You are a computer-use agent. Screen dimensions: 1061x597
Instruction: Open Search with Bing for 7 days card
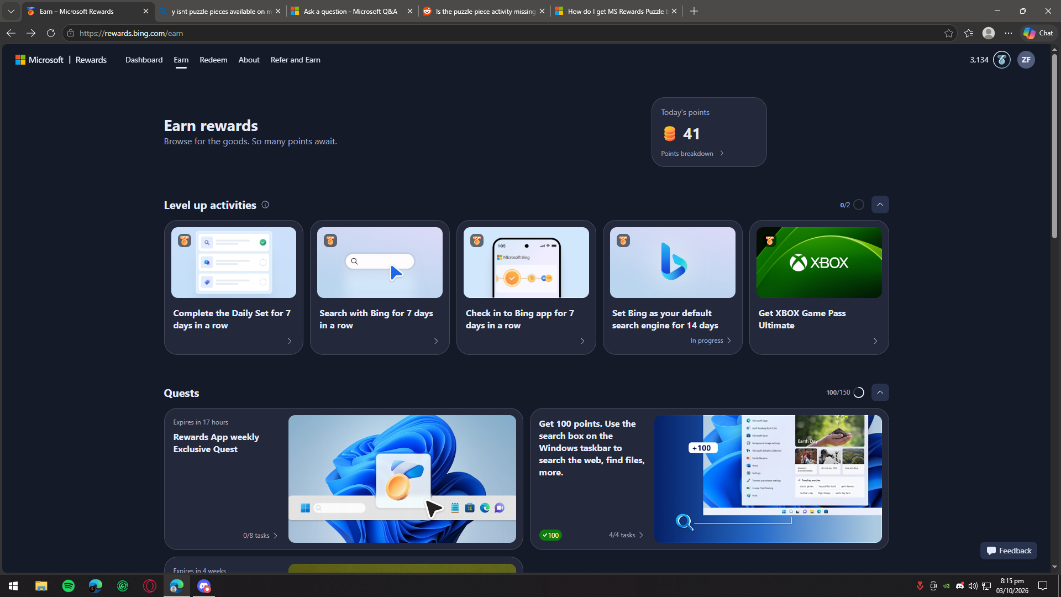point(380,287)
